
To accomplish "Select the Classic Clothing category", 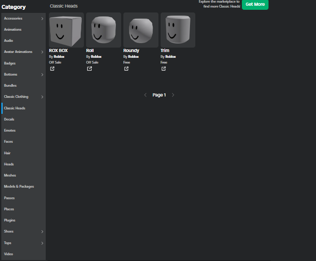I will tap(24, 96).
